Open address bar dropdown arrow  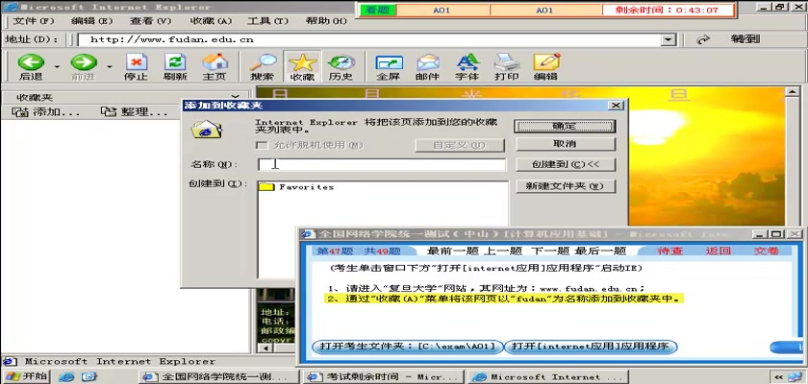point(669,40)
